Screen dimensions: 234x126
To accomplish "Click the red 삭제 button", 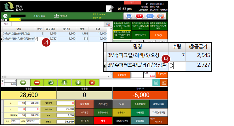I will 103,121.
